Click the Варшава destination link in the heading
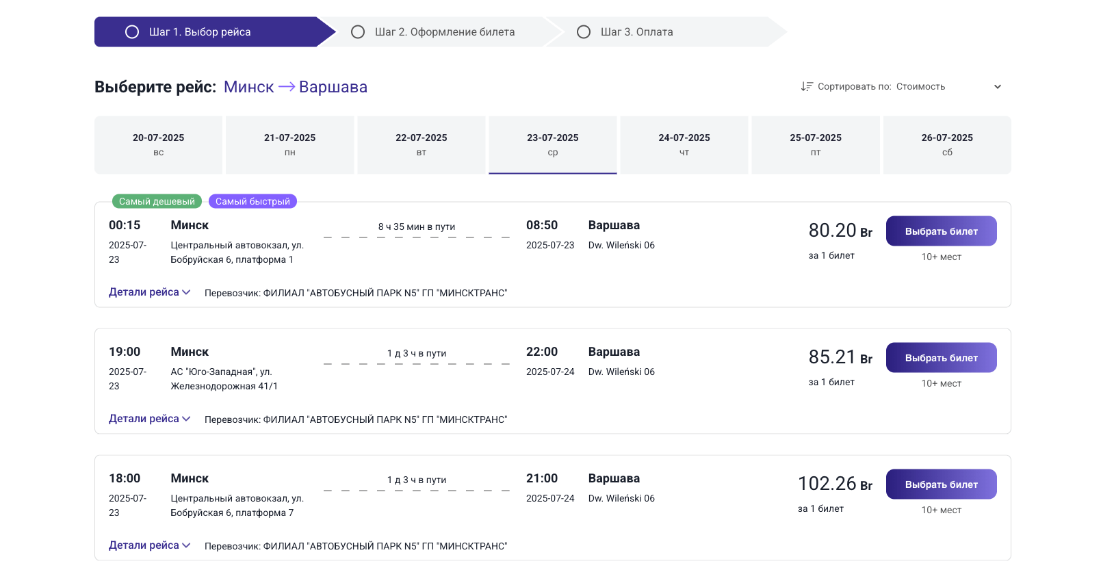 pos(333,87)
